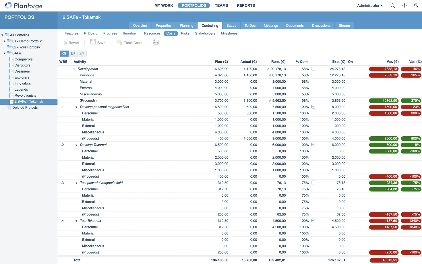Collapse the Test Tokamak row
Image resolution: width=422 pixels, height=264 pixels.
76,221
